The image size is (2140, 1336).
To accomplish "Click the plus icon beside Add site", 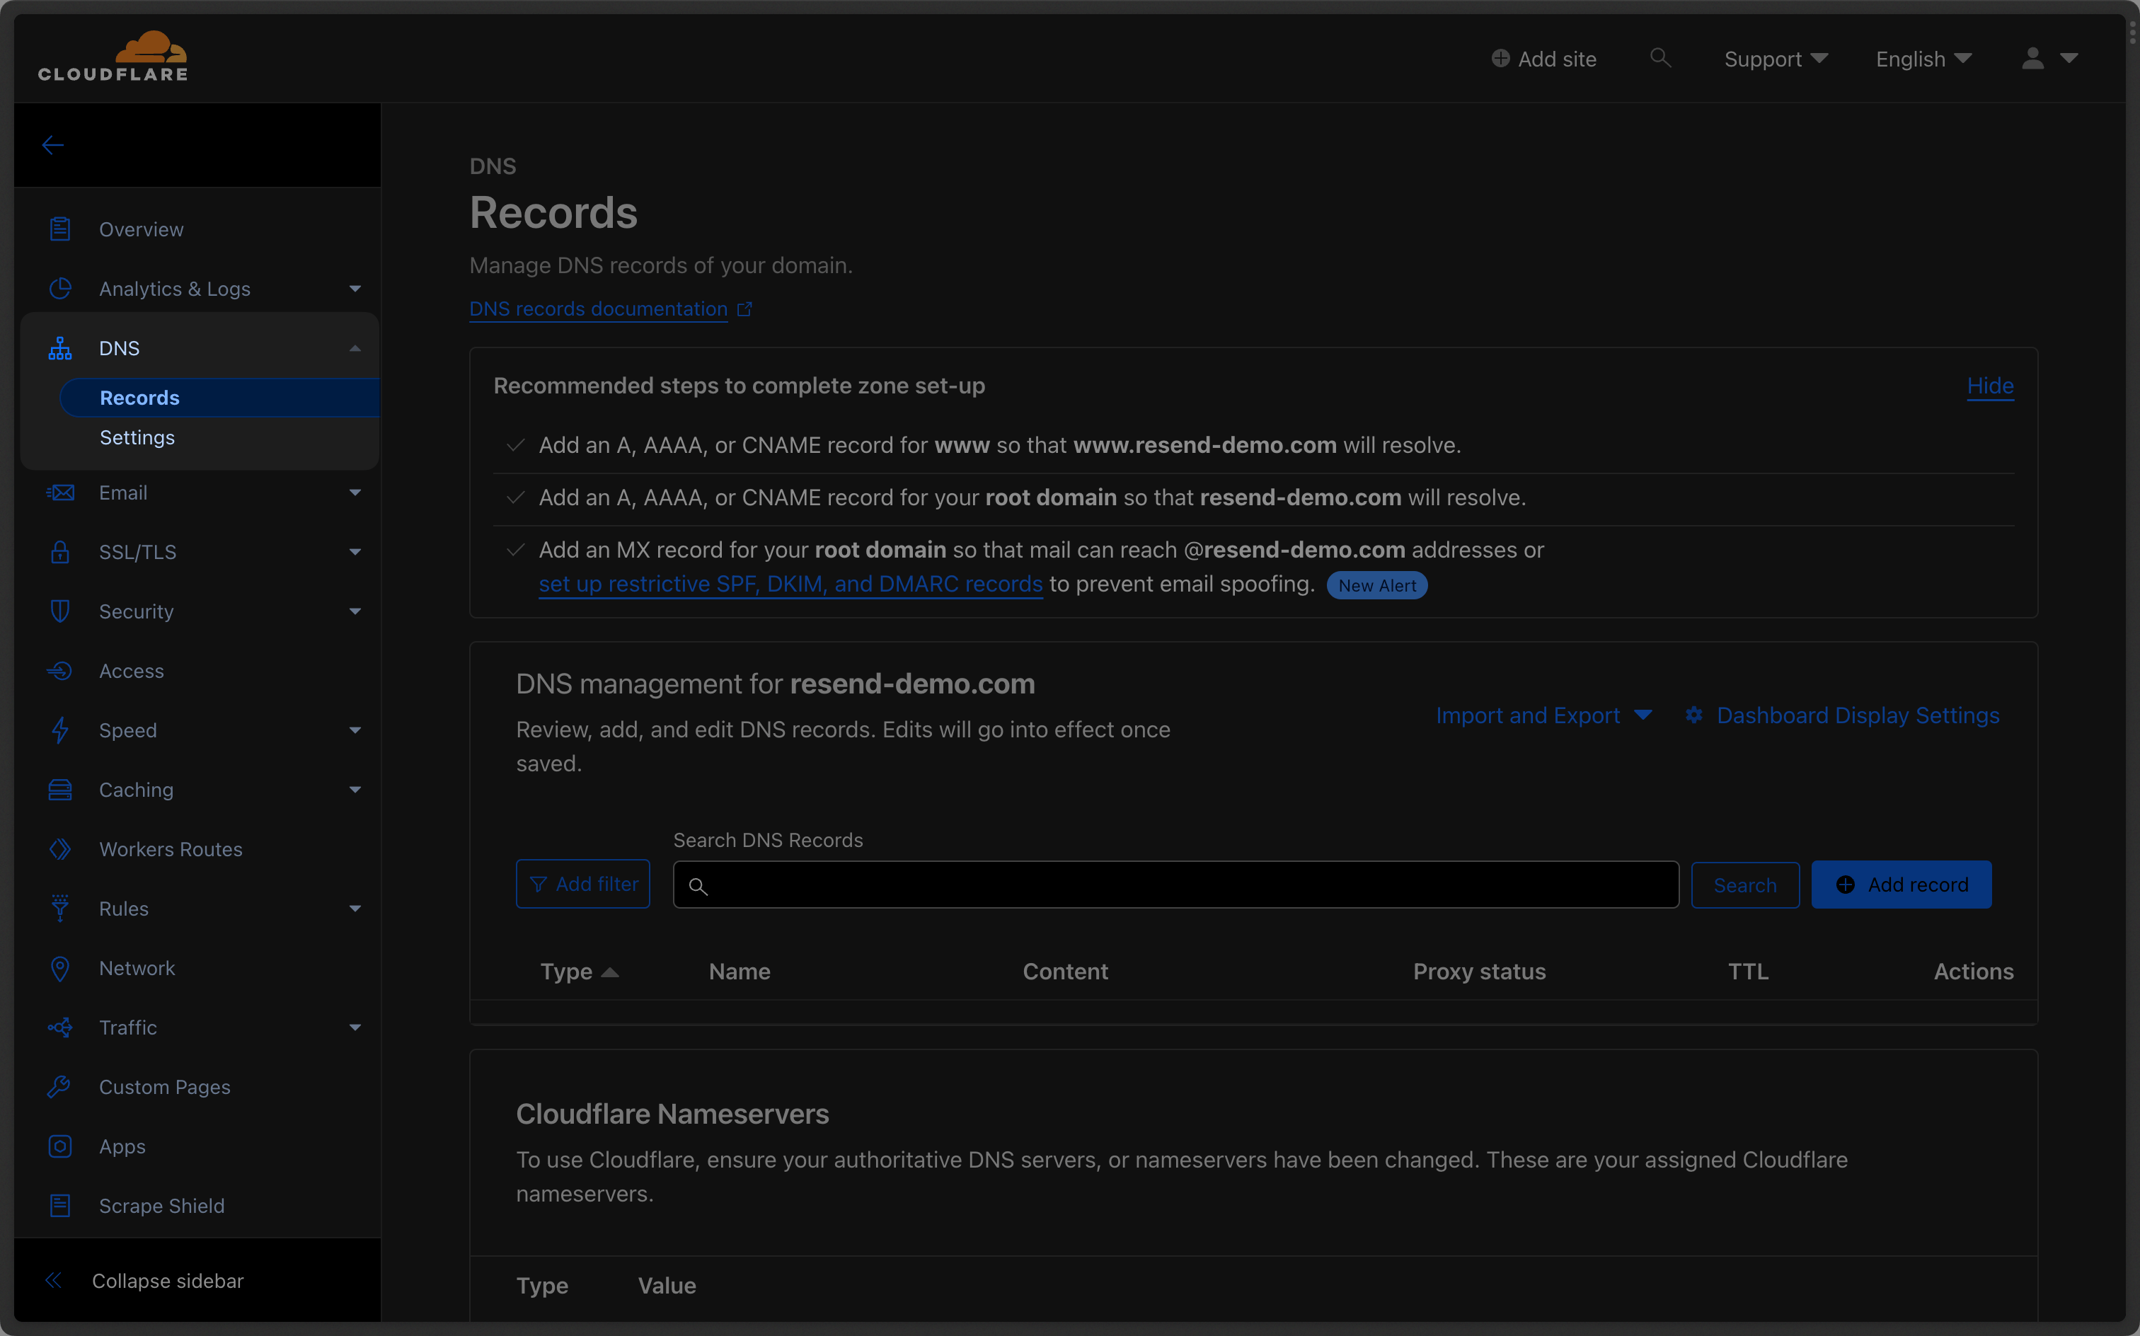I will 1500,58.
